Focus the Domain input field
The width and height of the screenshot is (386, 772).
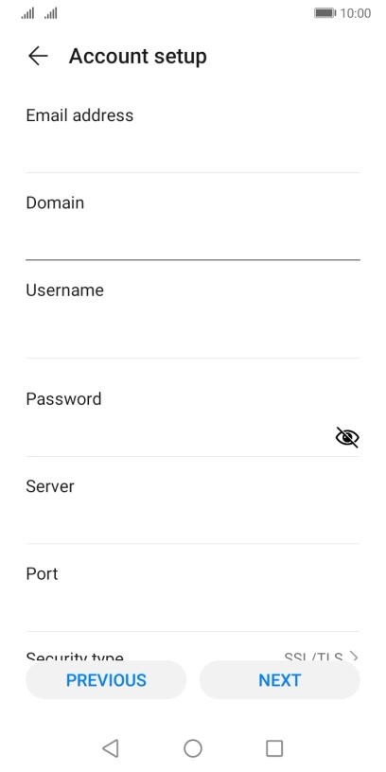tap(193, 237)
